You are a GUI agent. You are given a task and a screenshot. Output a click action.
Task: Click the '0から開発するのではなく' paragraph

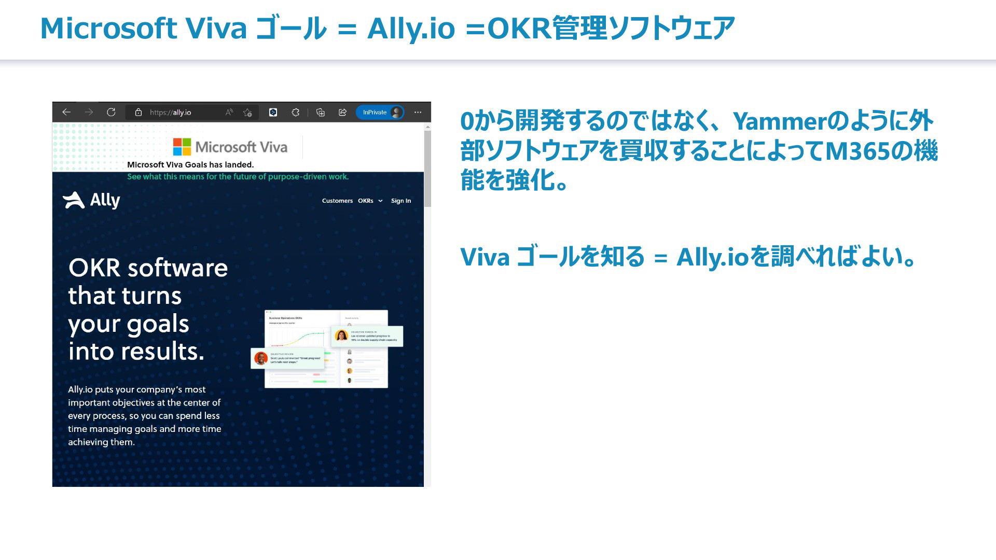pos(699,150)
